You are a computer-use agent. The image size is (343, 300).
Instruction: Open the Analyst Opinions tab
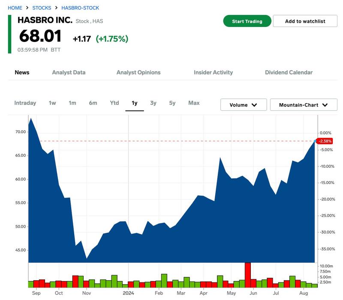[x=138, y=72]
